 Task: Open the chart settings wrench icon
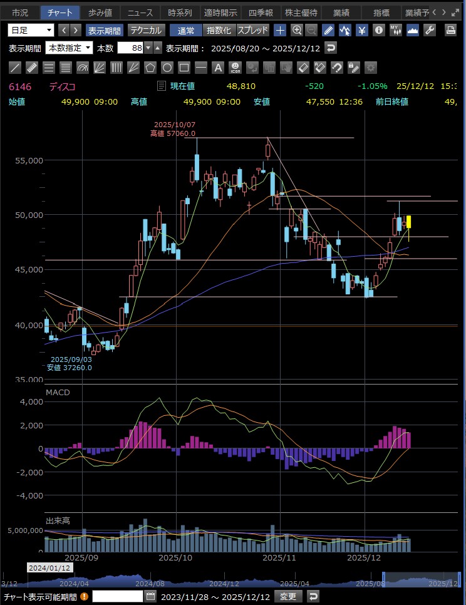(429, 30)
